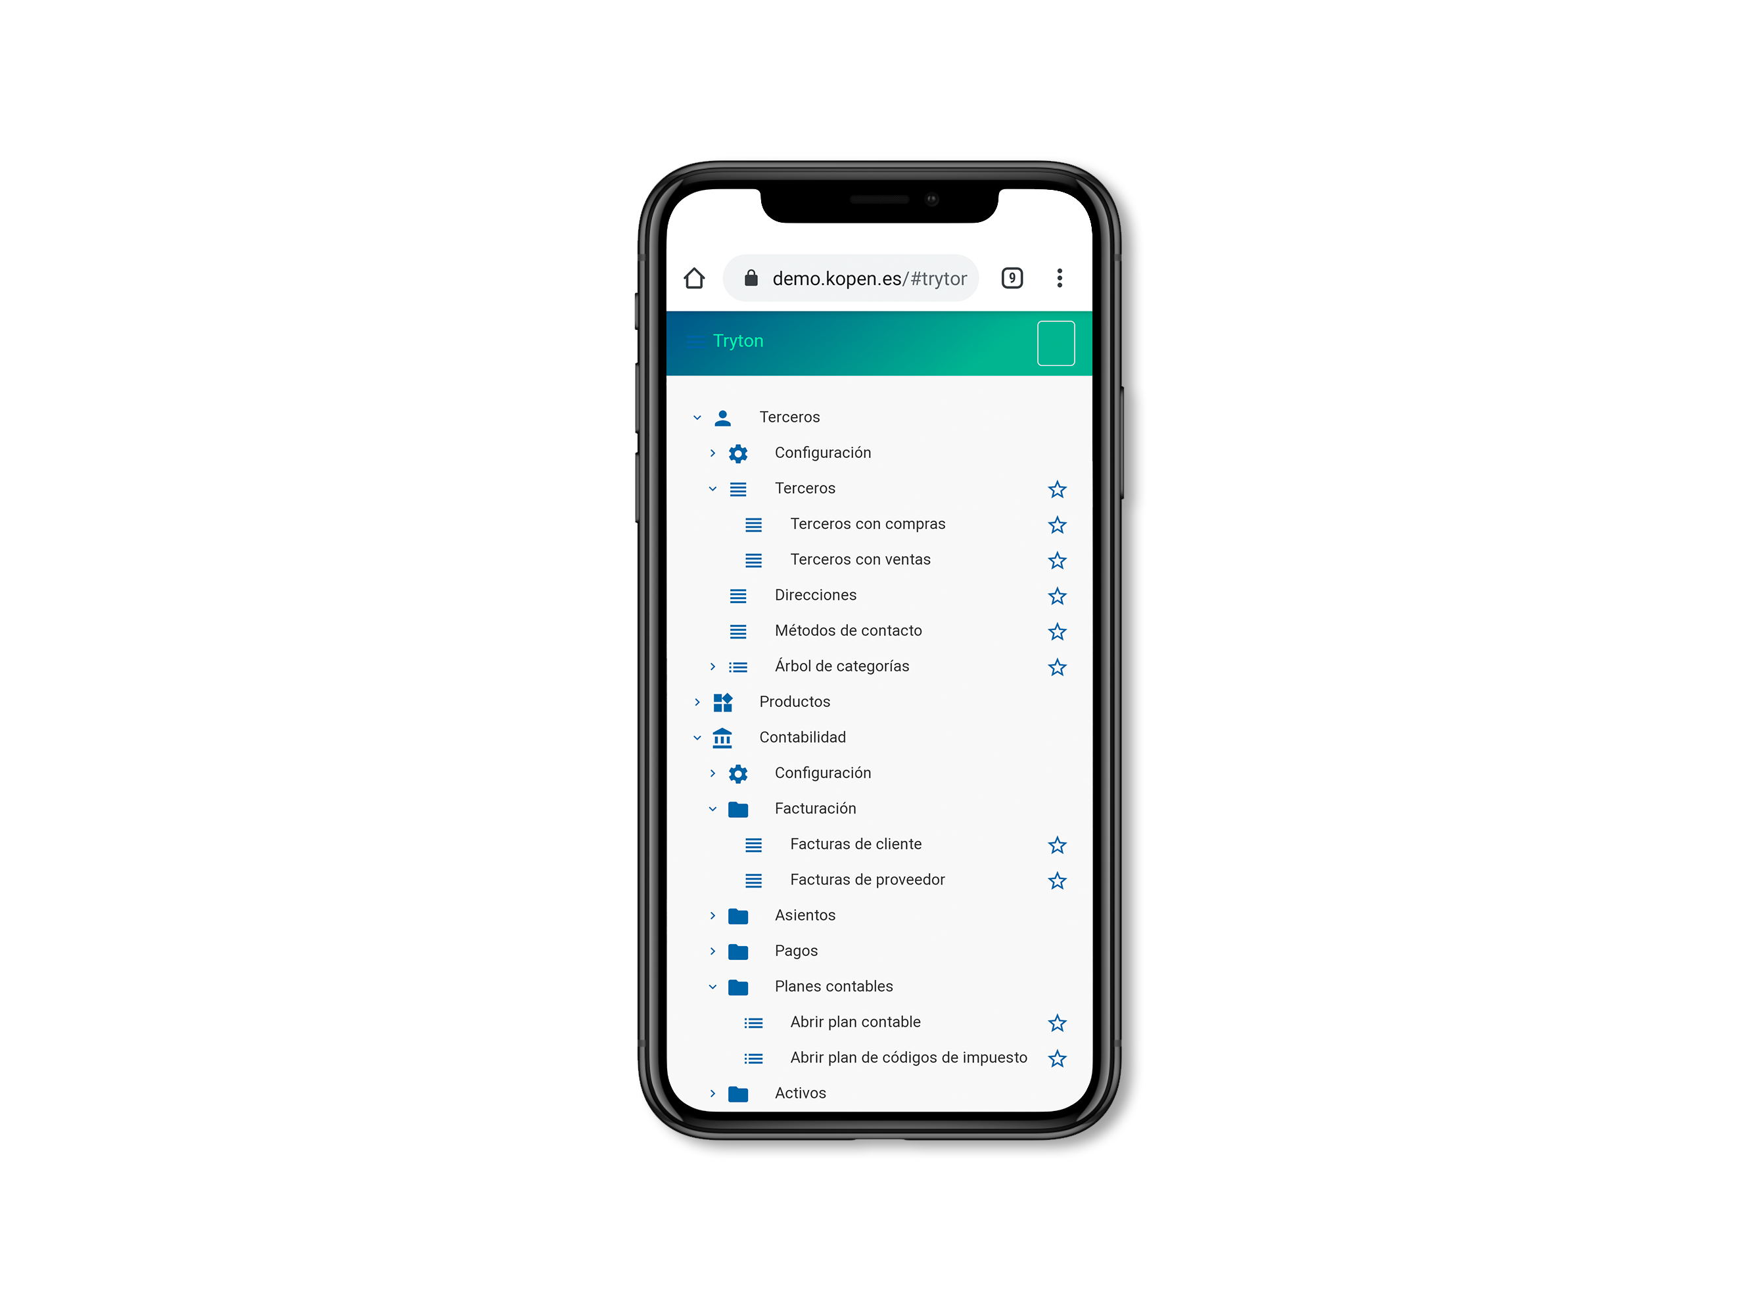Screen dimensions: 1753x1314
Task: Click the Productos grid icon
Action: click(x=728, y=701)
